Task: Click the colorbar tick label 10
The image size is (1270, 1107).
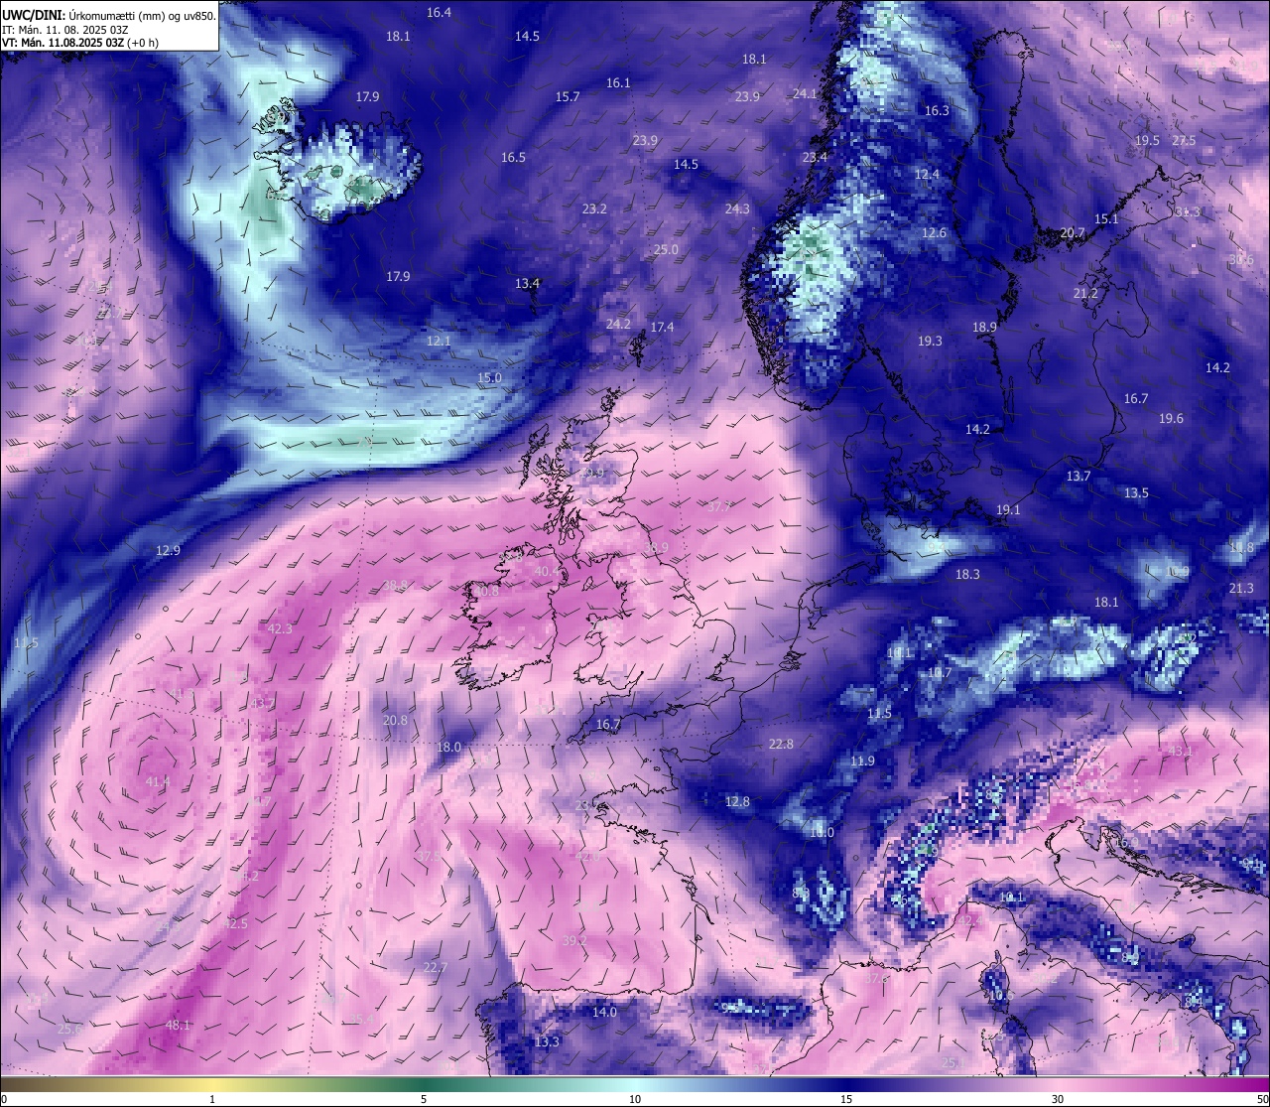Action: [635, 1099]
